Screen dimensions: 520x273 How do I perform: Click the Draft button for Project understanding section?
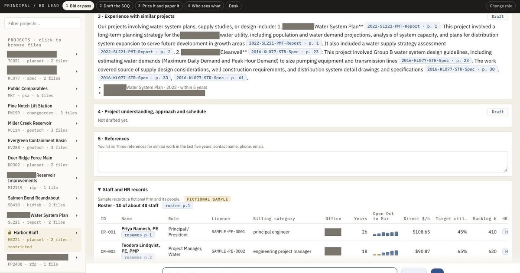(498, 112)
